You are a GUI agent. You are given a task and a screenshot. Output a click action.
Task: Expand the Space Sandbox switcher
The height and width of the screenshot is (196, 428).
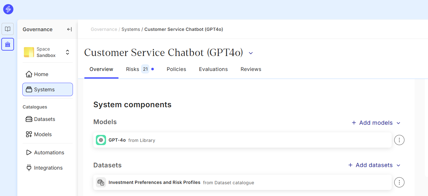[x=68, y=52]
